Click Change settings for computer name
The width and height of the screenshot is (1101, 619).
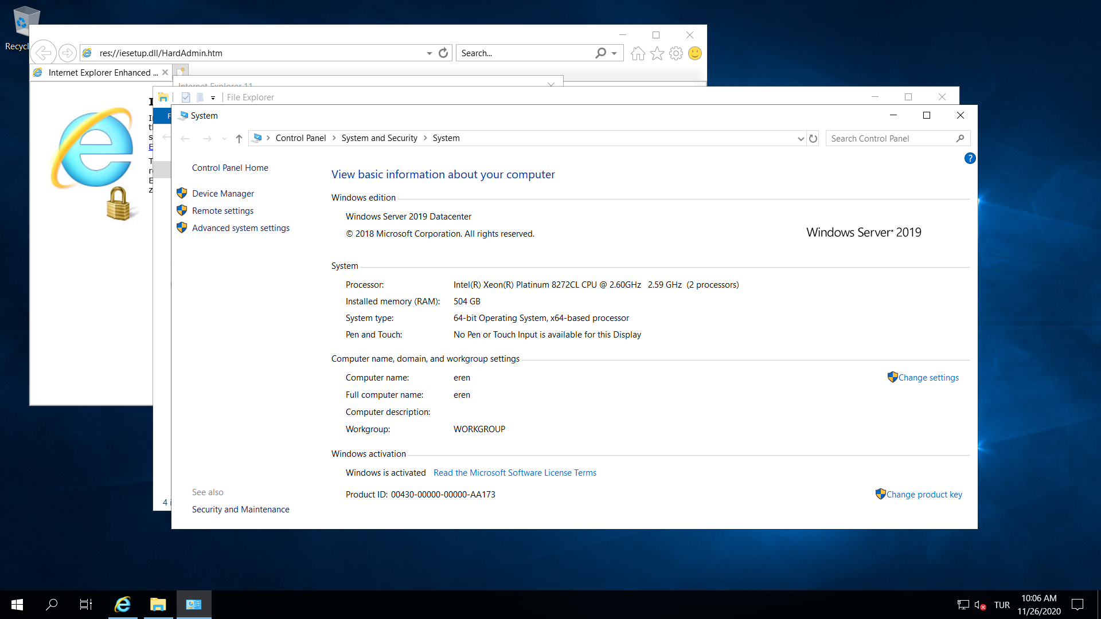pos(928,378)
